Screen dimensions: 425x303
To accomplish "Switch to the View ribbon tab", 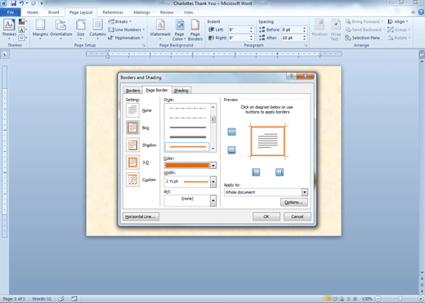I will pyautogui.click(x=188, y=12).
